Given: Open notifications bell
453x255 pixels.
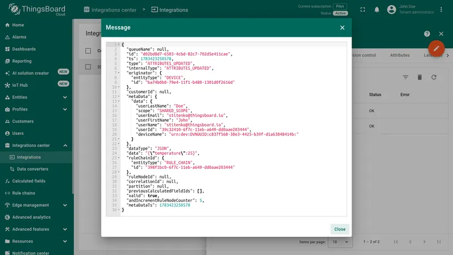Looking at the screenshot, I should click(x=377, y=10).
